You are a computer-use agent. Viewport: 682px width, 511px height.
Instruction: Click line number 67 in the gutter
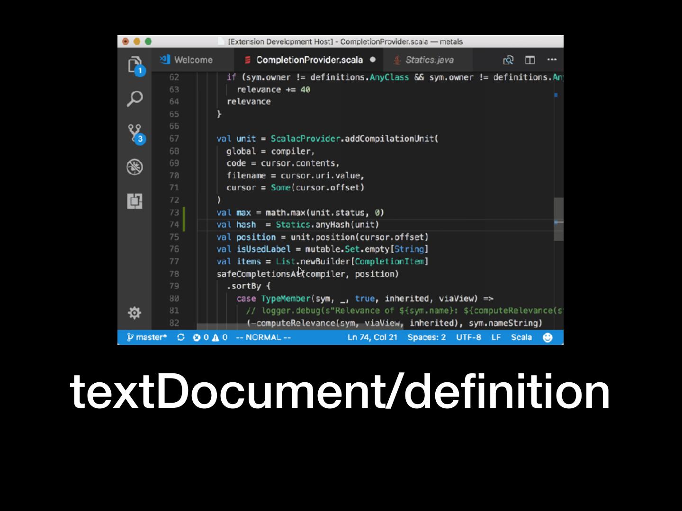pyautogui.click(x=174, y=139)
